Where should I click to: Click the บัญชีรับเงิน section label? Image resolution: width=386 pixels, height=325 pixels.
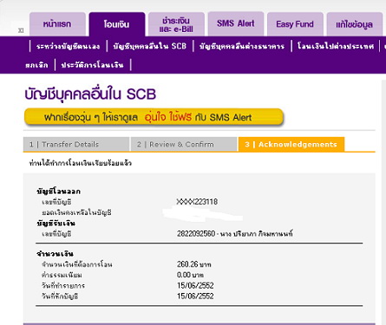pos(56,224)
